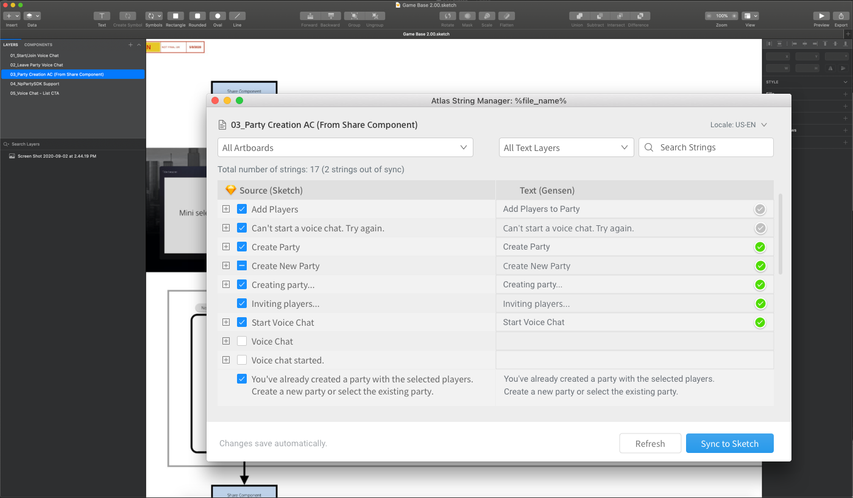Click the Sync to Sketch button
This screenshot has width=853, height=498.
(x=730, y=443)
